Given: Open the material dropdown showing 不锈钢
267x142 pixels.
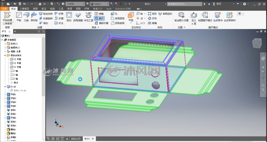Looking at the screenshot, I should coord(75,4).
